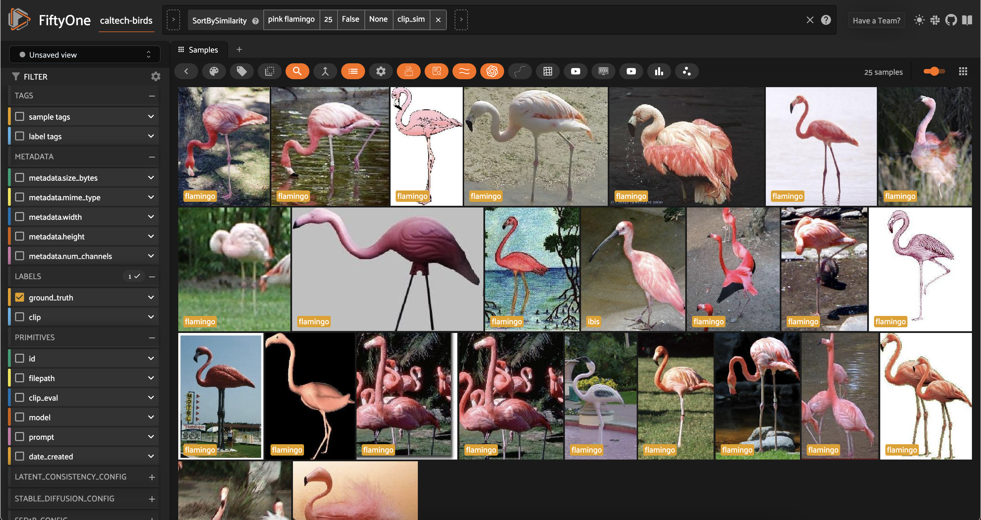Adjust the grid zoom slider
Image resolution: width=981 pixels, height=520 pixels.
[934, 71]
